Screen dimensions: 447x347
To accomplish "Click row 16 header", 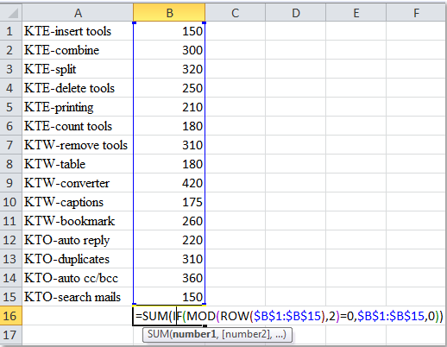I will coord(11,316).
